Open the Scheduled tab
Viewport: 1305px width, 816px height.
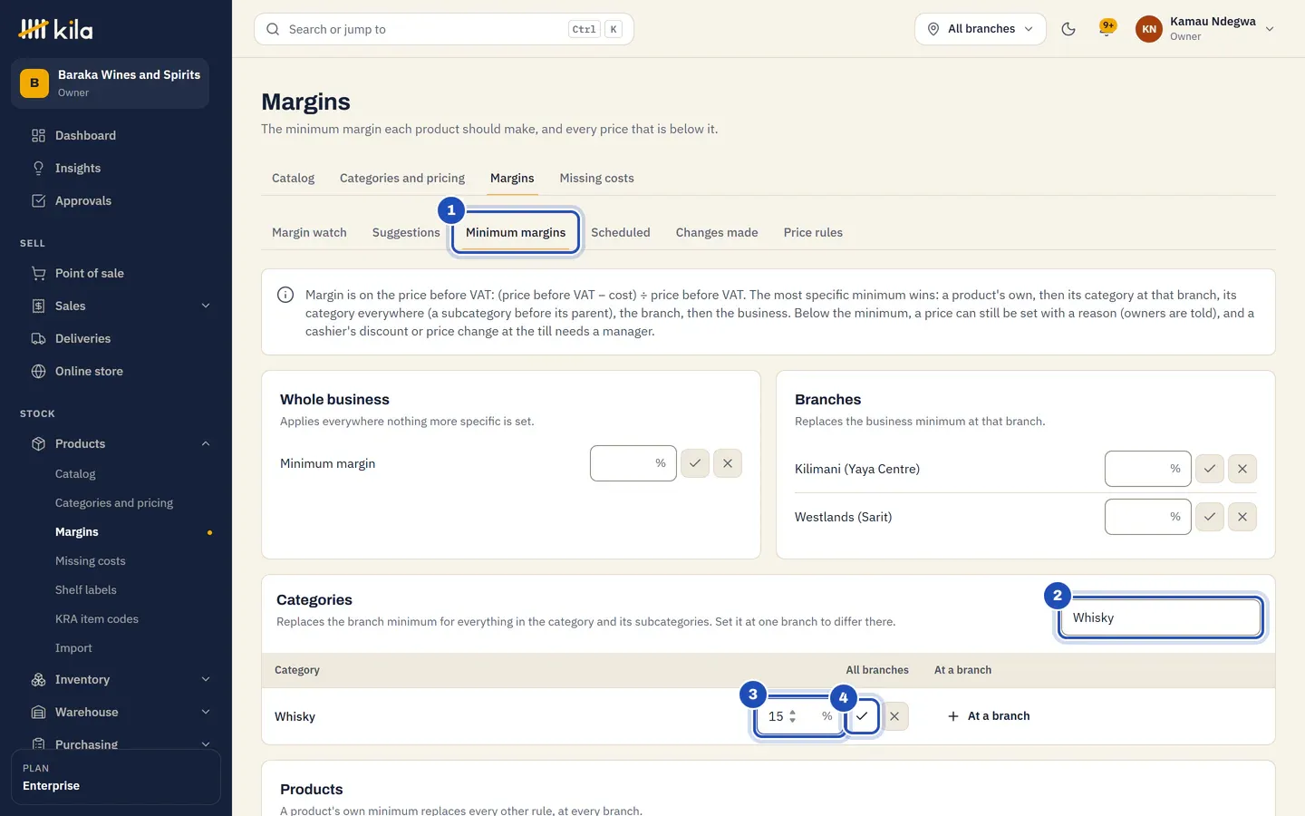click(621, 232)
